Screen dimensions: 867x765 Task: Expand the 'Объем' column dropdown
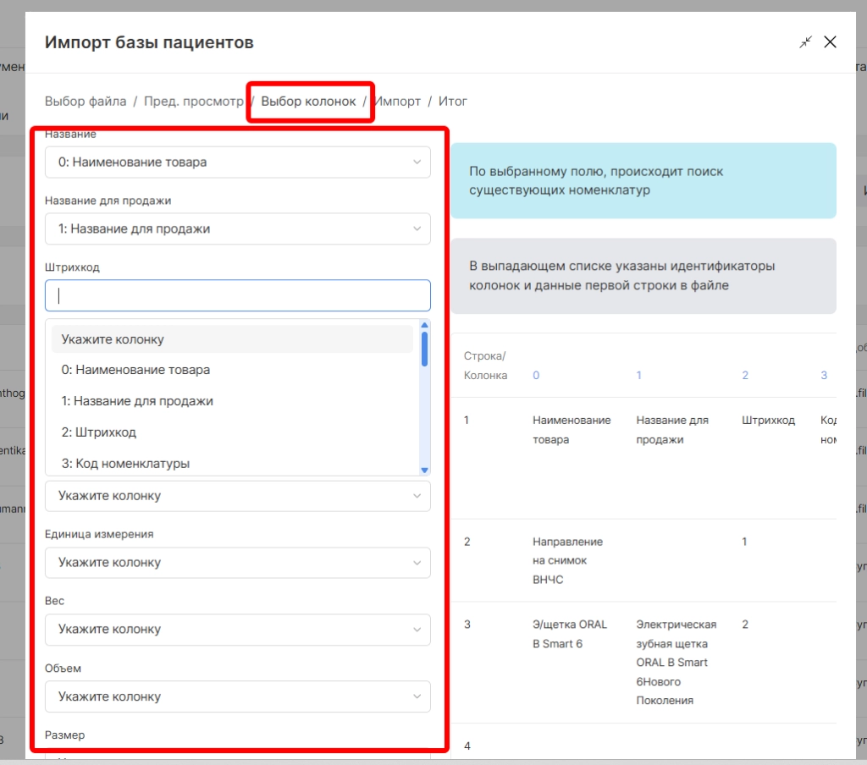tap(237, 696)
